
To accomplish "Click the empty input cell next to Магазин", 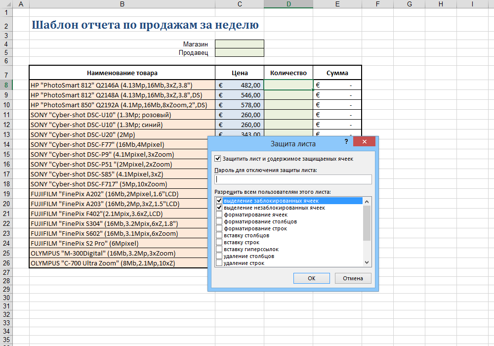I will [240, 44].
